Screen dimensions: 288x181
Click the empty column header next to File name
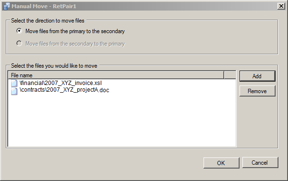230,75
